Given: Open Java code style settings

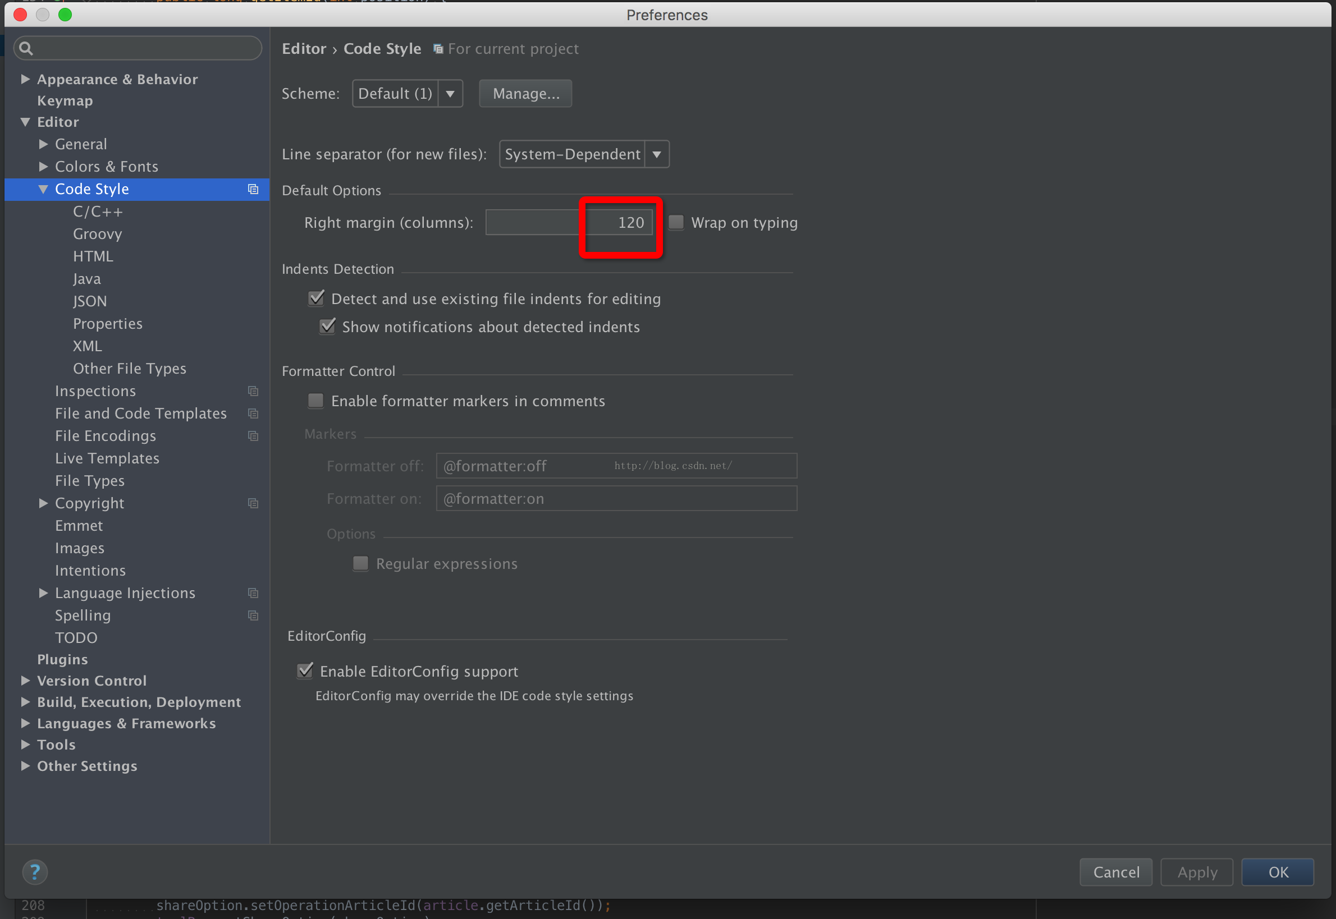Looking at the screenshot, I should coord(87,279).
